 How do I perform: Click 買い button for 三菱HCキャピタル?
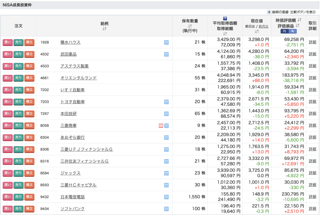(7, 185)
